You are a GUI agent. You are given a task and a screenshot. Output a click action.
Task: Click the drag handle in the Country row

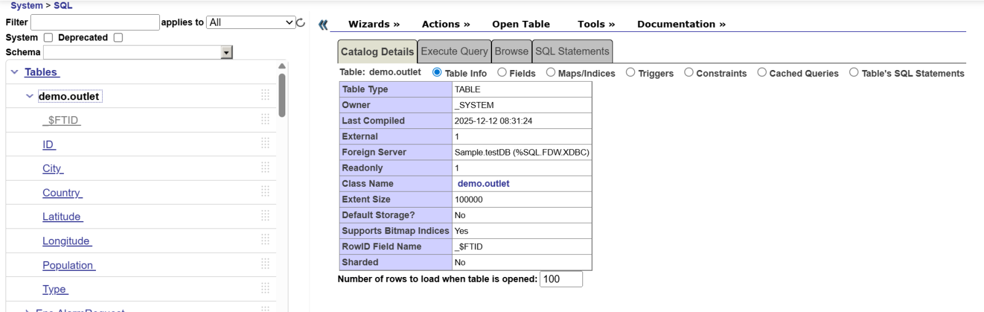(x=265, y=191)
